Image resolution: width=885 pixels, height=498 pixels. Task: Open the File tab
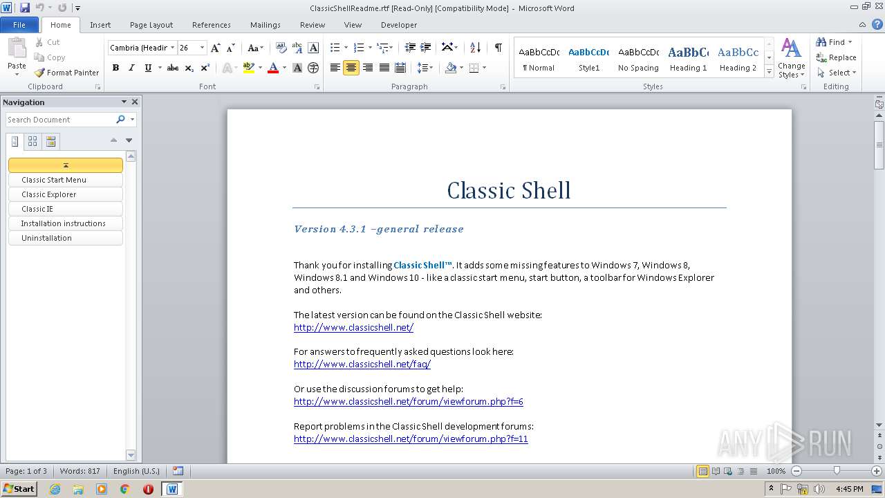click(19, 25)
